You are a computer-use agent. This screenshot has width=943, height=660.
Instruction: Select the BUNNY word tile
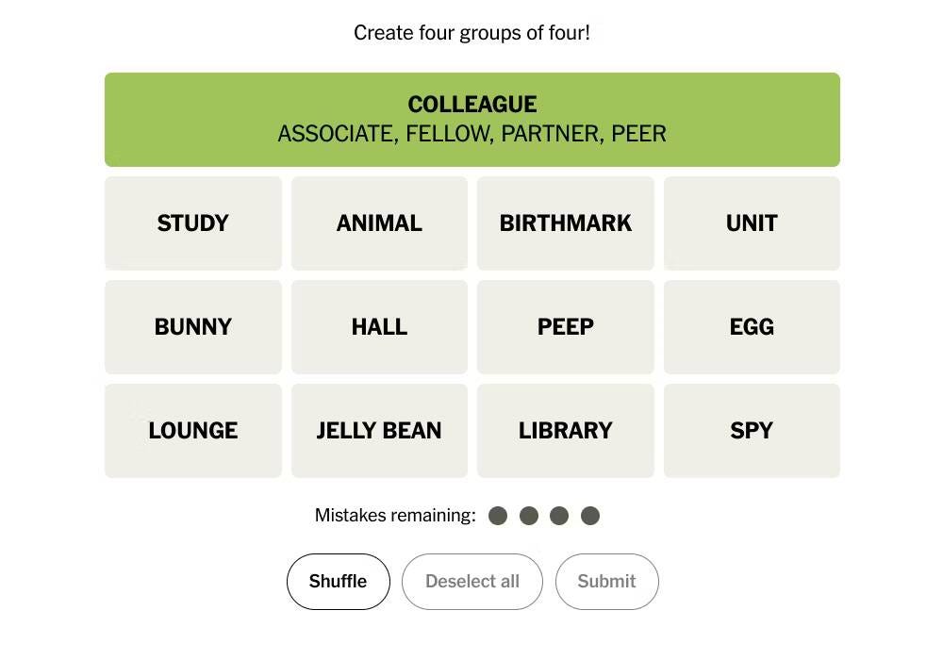point(192,327)
